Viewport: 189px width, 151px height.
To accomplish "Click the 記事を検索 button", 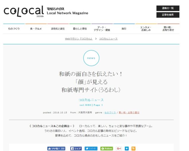I will 168,15.
